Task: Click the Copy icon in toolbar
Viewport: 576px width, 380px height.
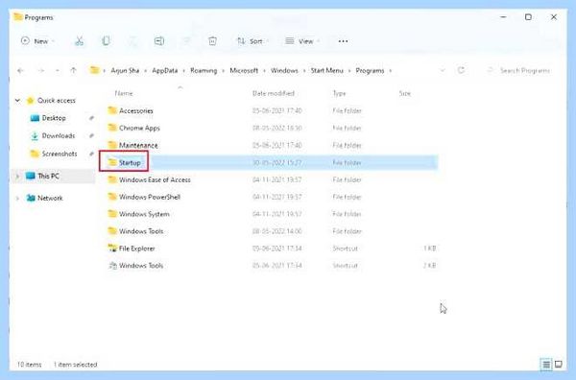Action: pyautogui.click(x=106, y=41)
